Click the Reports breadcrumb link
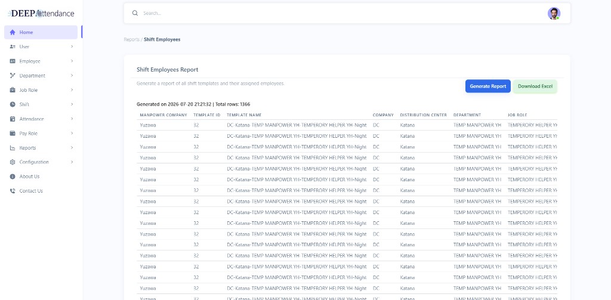611x300 pixels. pos(132,39)
